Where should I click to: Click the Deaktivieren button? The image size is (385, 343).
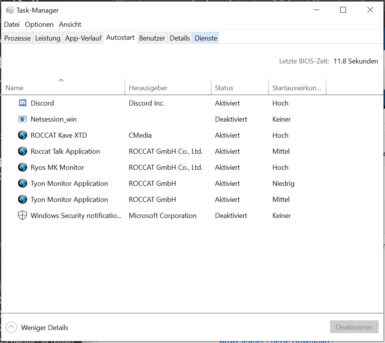(x=354, y=327)
